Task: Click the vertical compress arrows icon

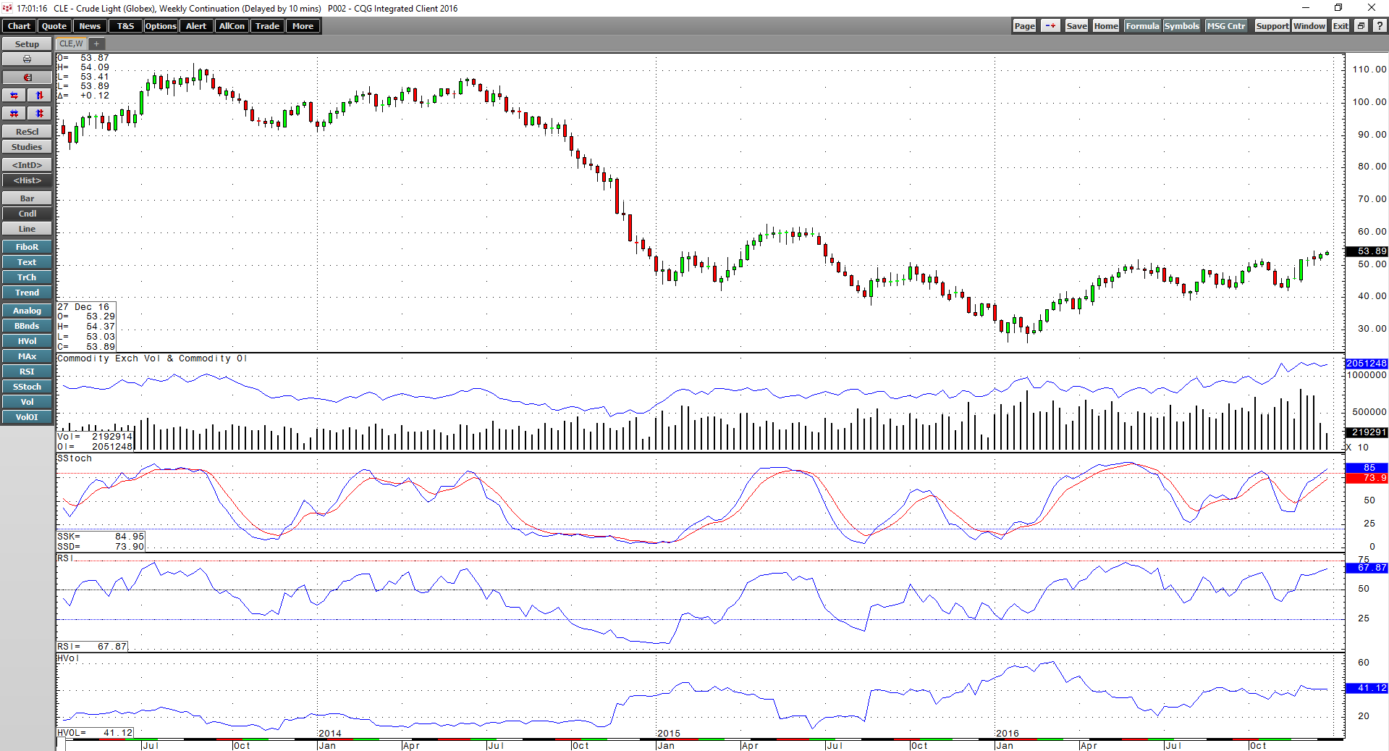Action: (40, 114)
